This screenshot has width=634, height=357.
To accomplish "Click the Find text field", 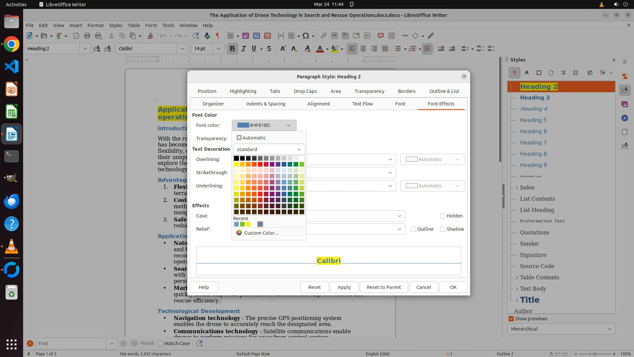I will (x=71, y=343).
